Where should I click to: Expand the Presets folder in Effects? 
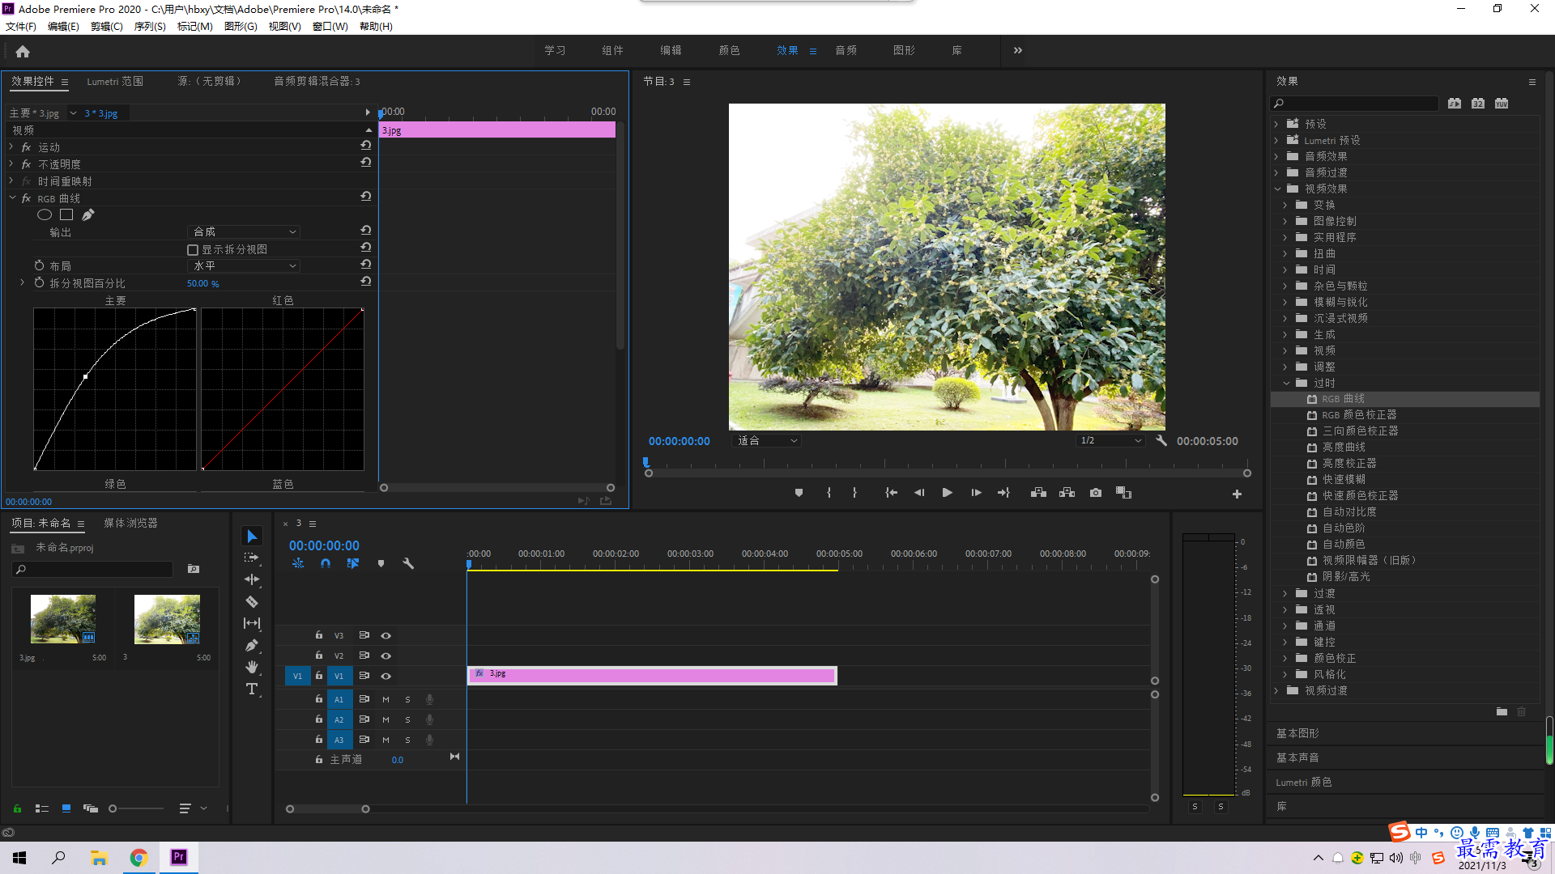(1276, 124)
